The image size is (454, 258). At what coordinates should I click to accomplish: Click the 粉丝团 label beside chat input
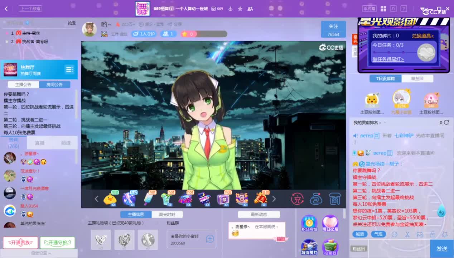point(359,249)
